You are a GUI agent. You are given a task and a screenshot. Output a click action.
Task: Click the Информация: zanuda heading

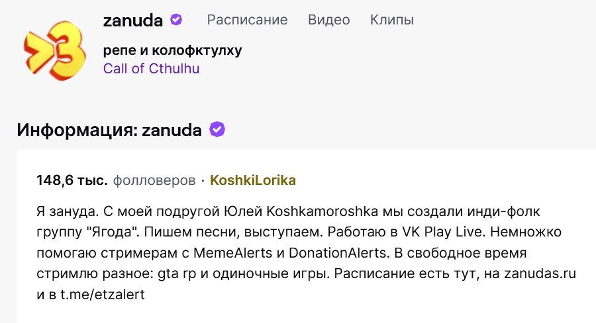tap(109, 130)
